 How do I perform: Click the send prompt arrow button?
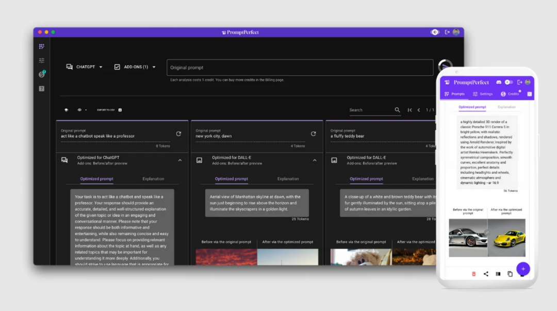[x=445, y=67]
